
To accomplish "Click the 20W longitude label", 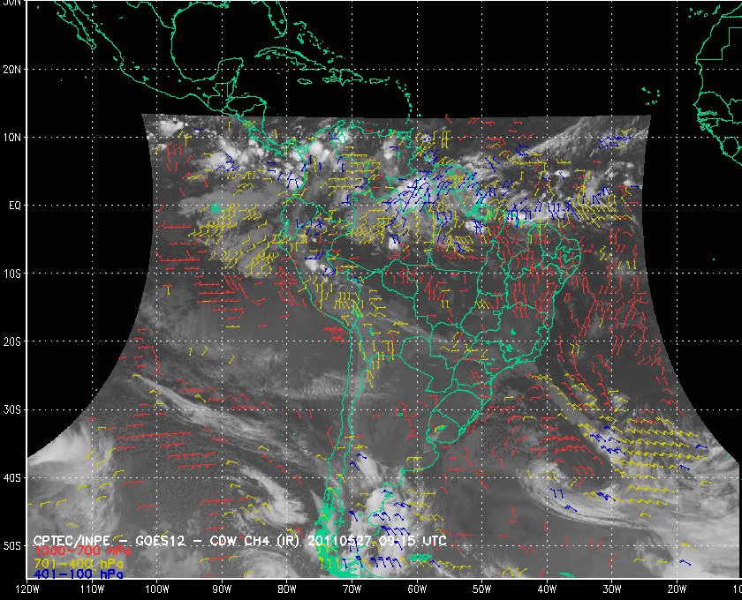I will (677, 589).
